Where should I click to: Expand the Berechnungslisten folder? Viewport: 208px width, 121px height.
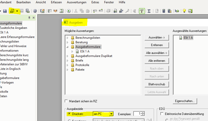tap(67, 38)
